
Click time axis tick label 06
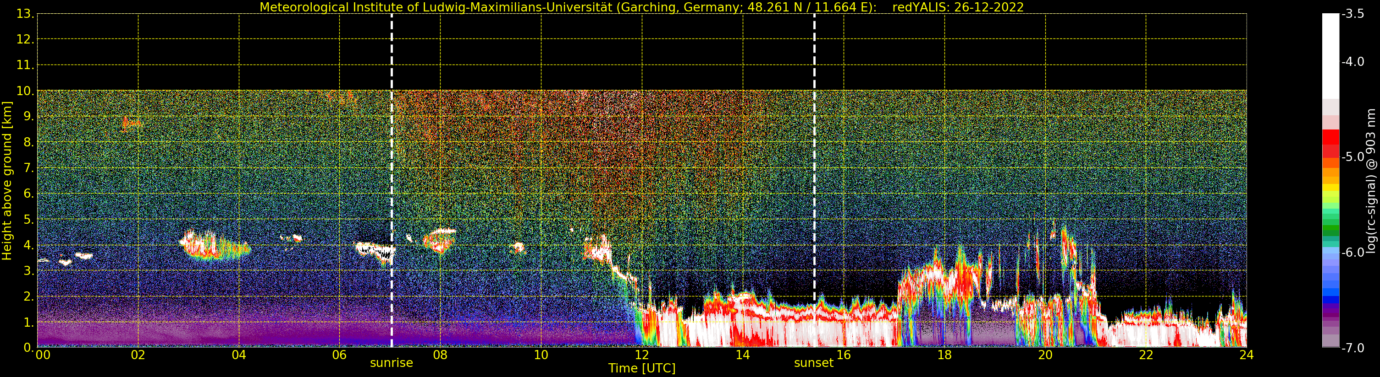[340, 355]
